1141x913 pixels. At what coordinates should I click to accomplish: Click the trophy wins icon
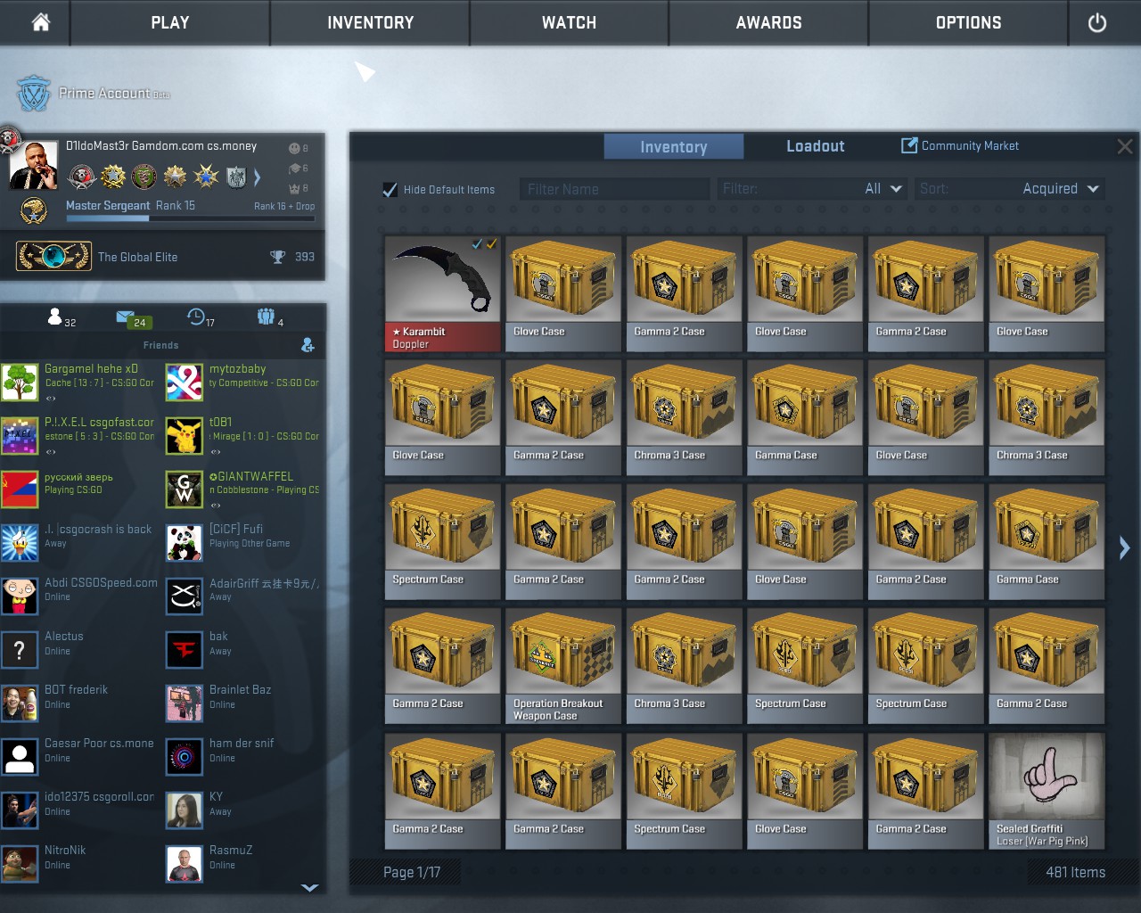(x=278, y=257)
